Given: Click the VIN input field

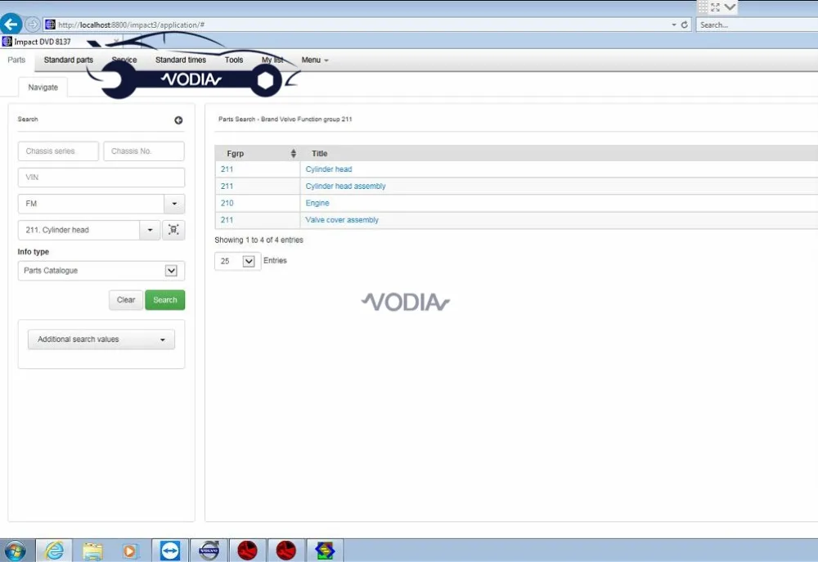Looking at the screenshot, I should coord(101,178).
